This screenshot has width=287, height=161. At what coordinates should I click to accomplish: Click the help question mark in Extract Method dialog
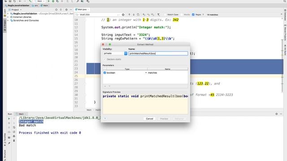tap(105, 119)
